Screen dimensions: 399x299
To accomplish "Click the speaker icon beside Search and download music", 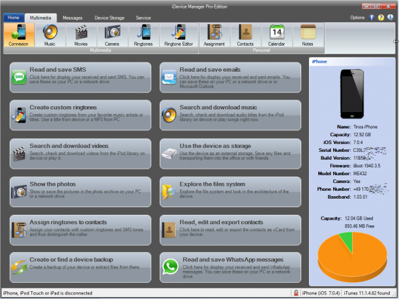I will [x=169, y=115].
